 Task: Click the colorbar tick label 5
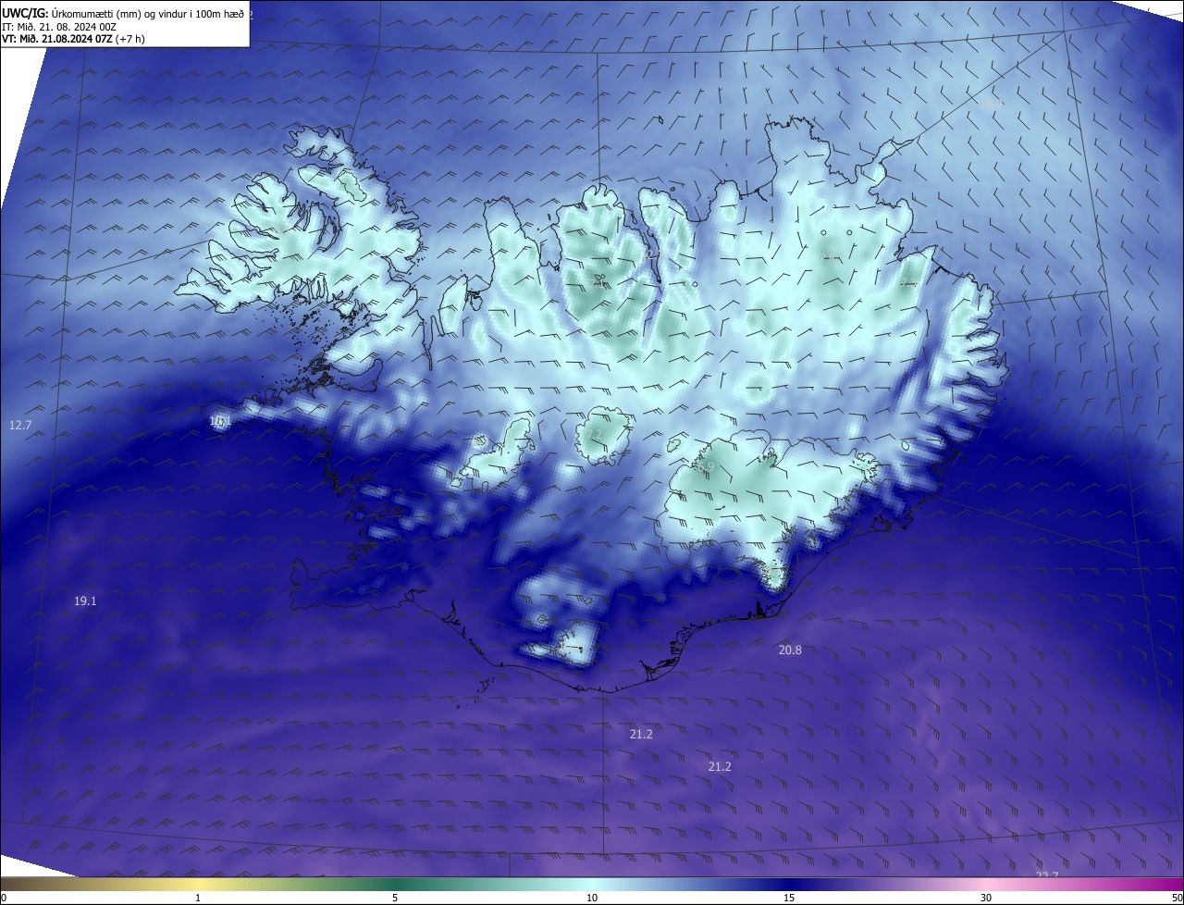click(395, 898)
